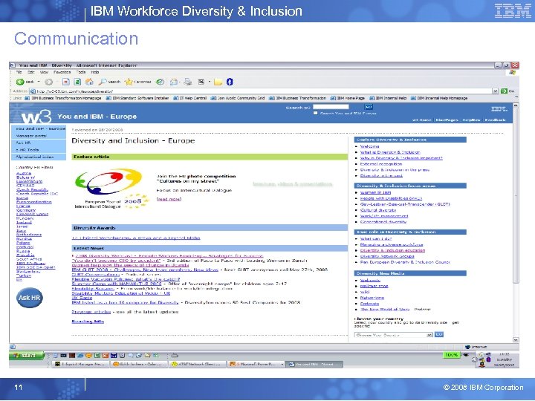This screenshot has width=535, height=401.
Task: Click the green Go arrow icon
Action: tap(504, 91)
